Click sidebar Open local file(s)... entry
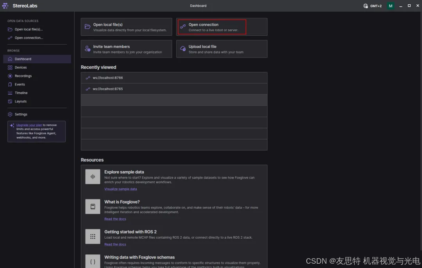422x268 pixels. [37, 29]
